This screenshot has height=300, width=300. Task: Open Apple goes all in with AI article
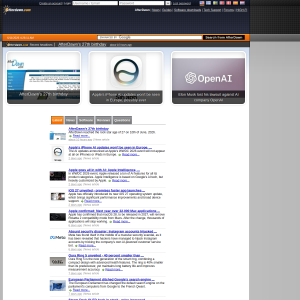pos(104,170)
